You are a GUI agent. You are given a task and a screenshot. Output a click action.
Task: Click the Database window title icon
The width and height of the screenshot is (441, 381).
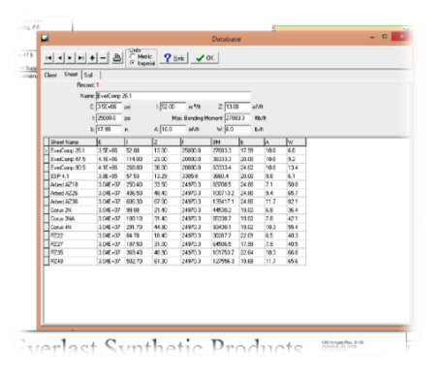45,39
